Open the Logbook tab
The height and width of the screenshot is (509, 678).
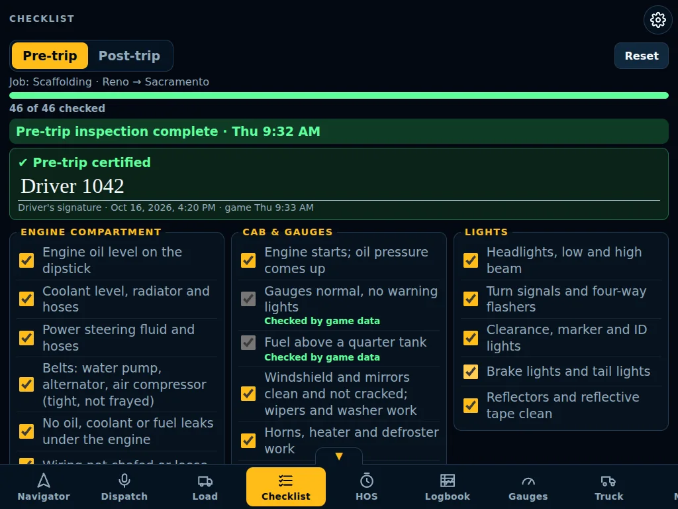click(x=447, y=486)
